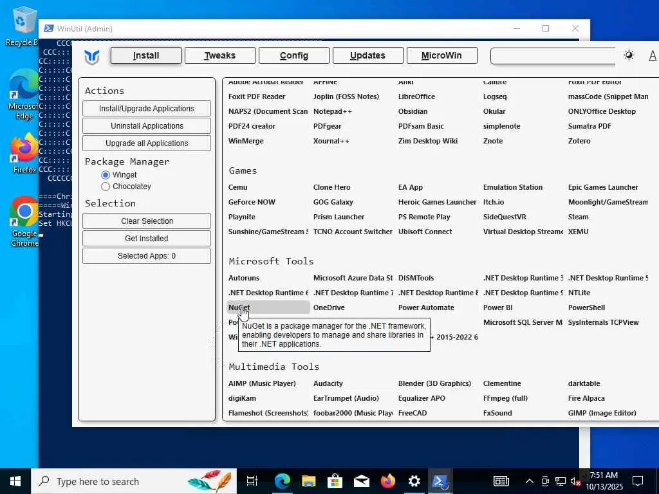Viewport: 659px width, 494px height.
Task: Open news widget in taskbar
Action: pos(501,481)
